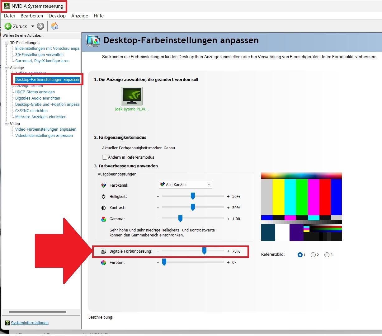Screen dimensions: 382x336
Task: Click the Kontrast half-circle icon
Action: (x=104, y=208)
